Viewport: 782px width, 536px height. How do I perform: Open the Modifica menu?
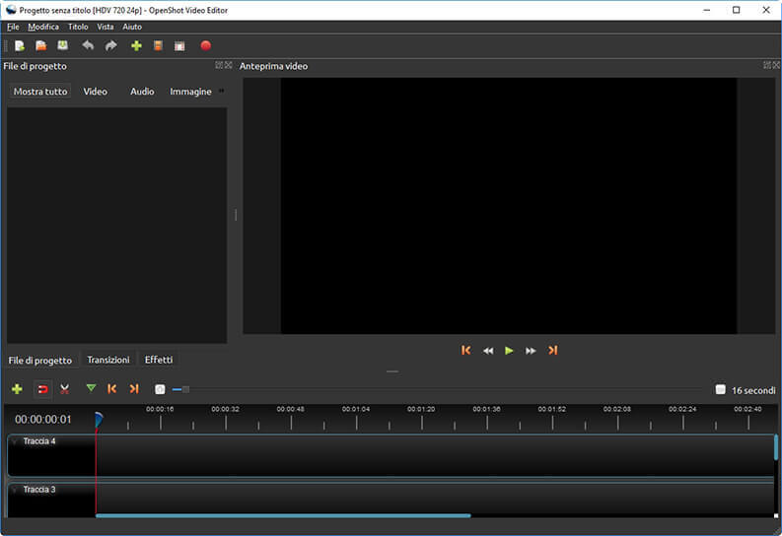pos(43,27)
